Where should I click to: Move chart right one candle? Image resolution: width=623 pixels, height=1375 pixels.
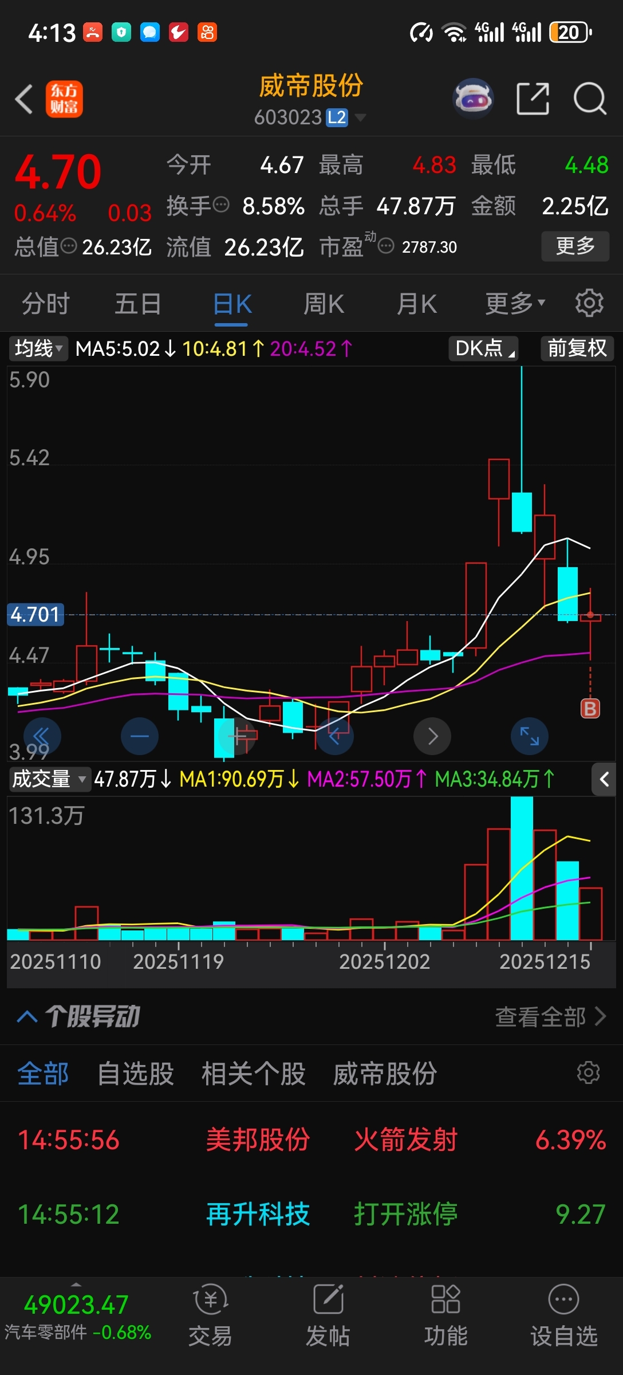(432, 736)
